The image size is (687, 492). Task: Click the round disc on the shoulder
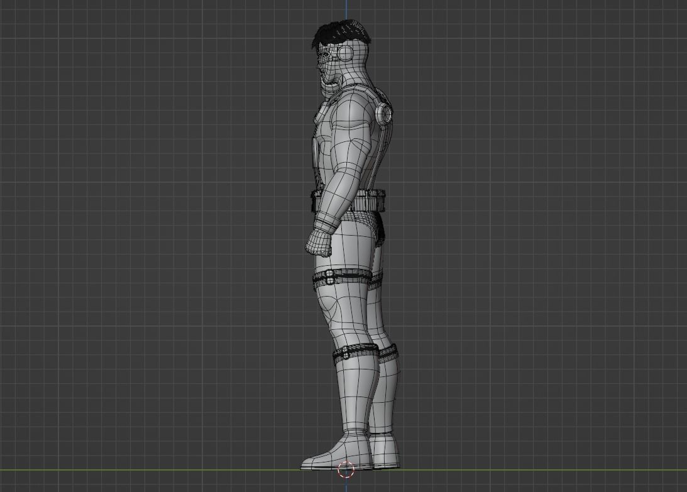385,113
